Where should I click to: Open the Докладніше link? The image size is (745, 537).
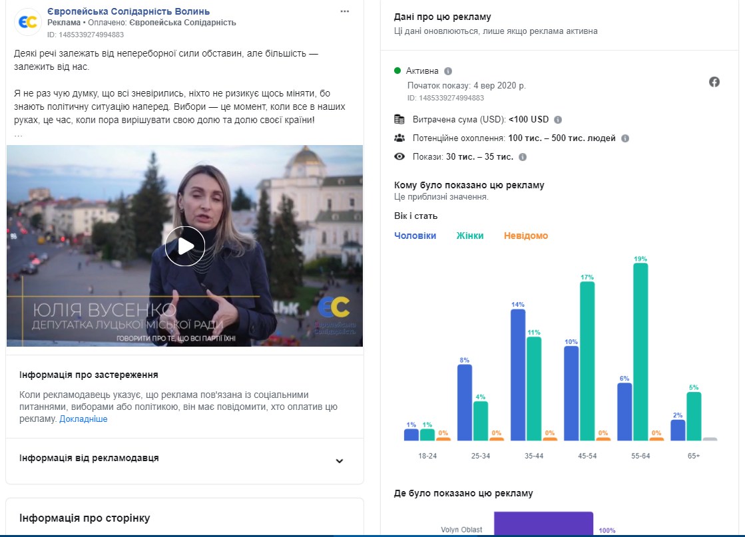tap(83, 419)
